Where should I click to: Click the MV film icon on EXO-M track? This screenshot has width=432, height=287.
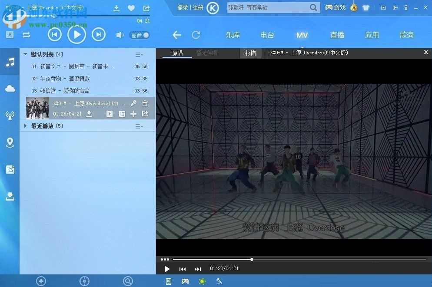pyautogui.click(x=110, y=114)
